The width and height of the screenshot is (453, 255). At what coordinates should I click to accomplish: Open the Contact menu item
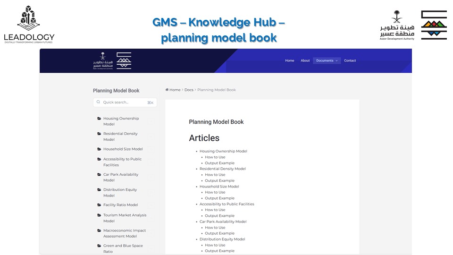click(x=350, y=60)
